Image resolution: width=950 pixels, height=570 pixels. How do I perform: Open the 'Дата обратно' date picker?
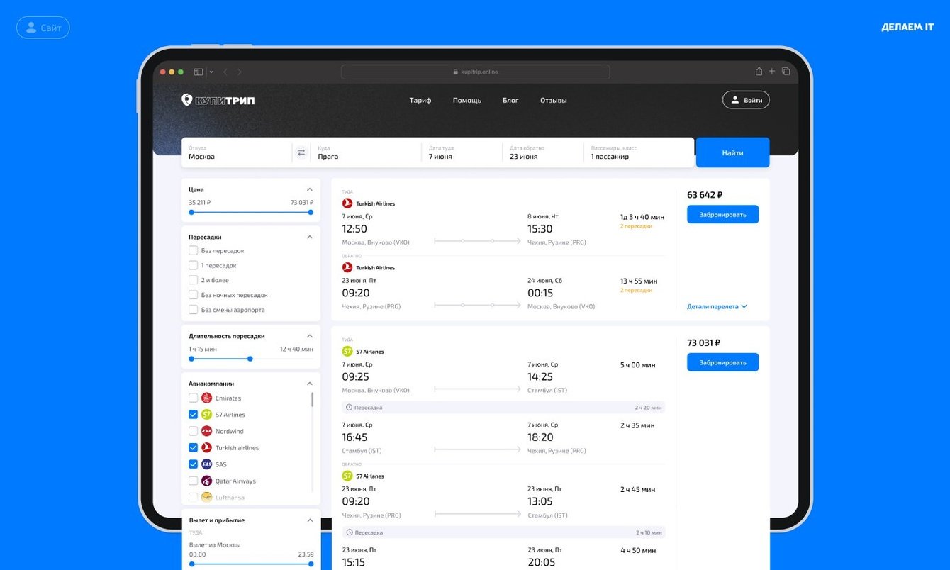542,152
